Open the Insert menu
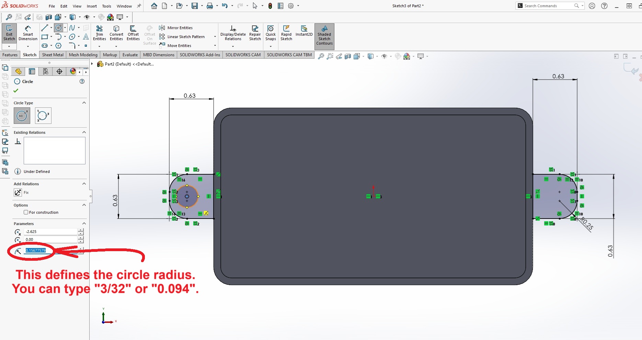 tap(92, 6)
